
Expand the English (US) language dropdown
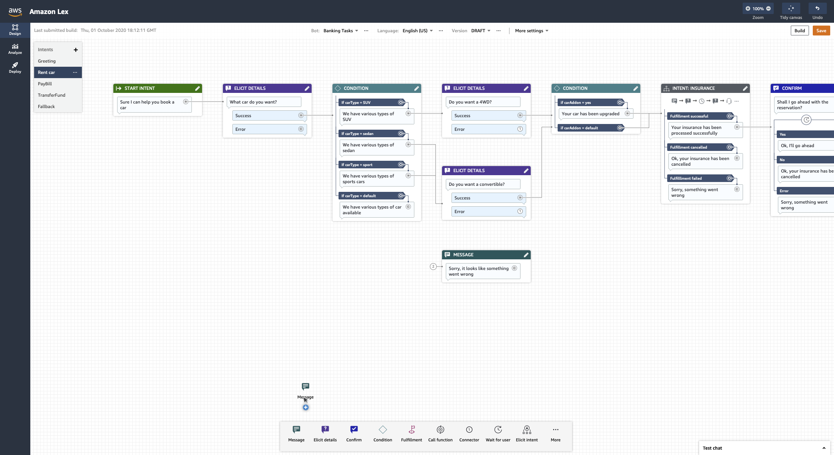click(x=417, y=31)
